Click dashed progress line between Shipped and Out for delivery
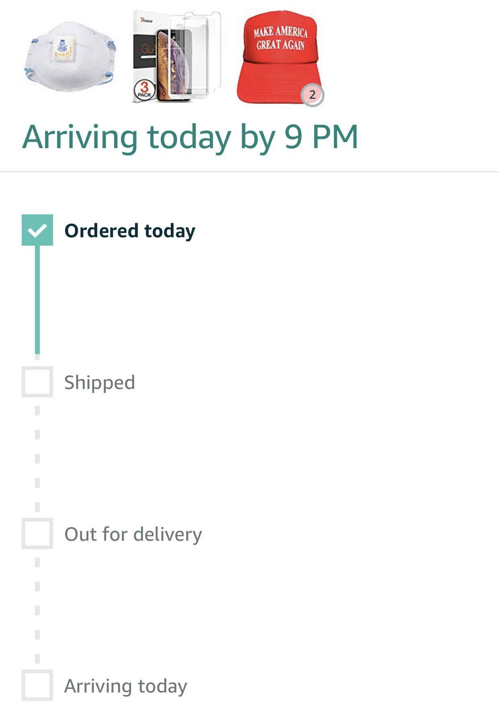Image resolution: width=499 pixels, height=727 pixels. tap(37, 458)
